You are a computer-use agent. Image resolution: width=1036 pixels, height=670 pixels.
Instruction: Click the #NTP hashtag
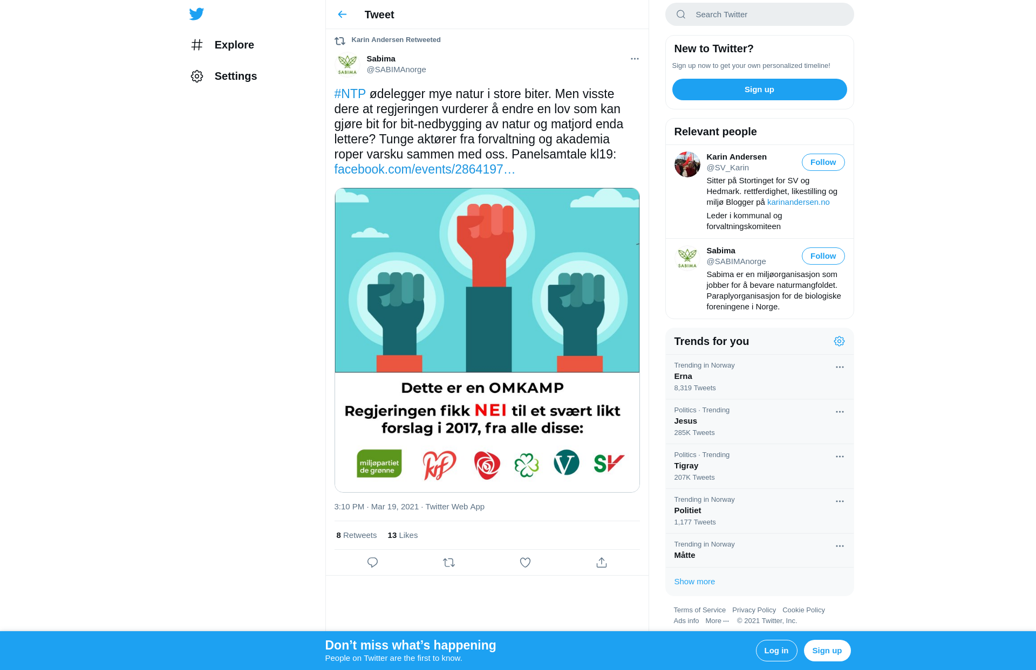[x=350, y=94]
